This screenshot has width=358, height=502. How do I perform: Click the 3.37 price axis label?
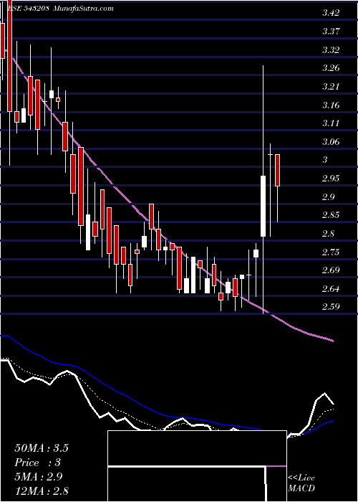pyautogui.click(x=331, y=32)
